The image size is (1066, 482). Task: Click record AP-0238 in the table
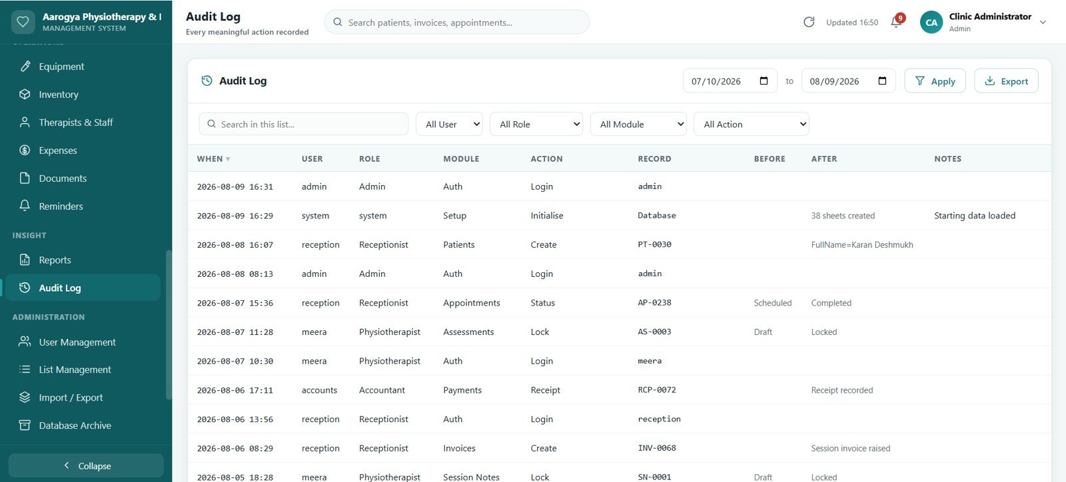[654, 302]
